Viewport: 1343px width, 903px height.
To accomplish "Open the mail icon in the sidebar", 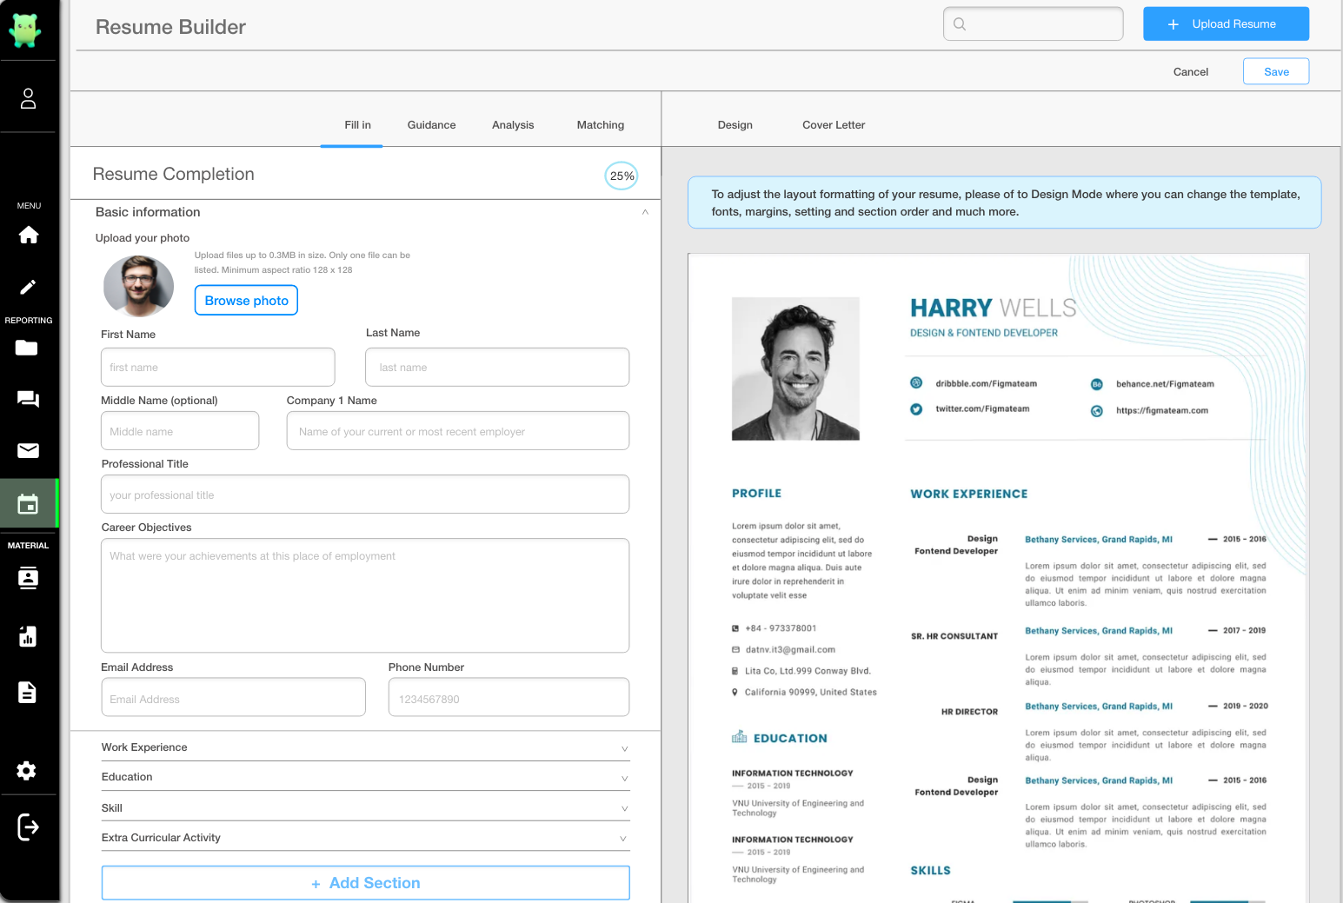I will (x=29, y=450).
